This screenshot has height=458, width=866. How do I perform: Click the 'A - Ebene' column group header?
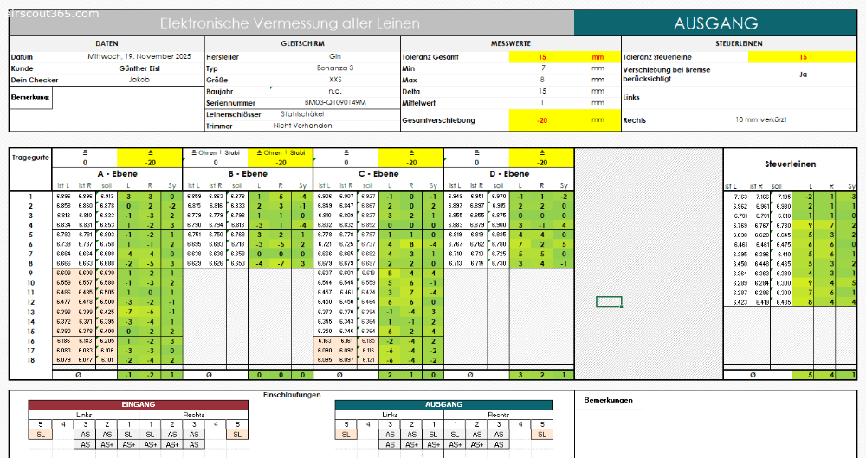pyautogui.click(x=117, y=174)
